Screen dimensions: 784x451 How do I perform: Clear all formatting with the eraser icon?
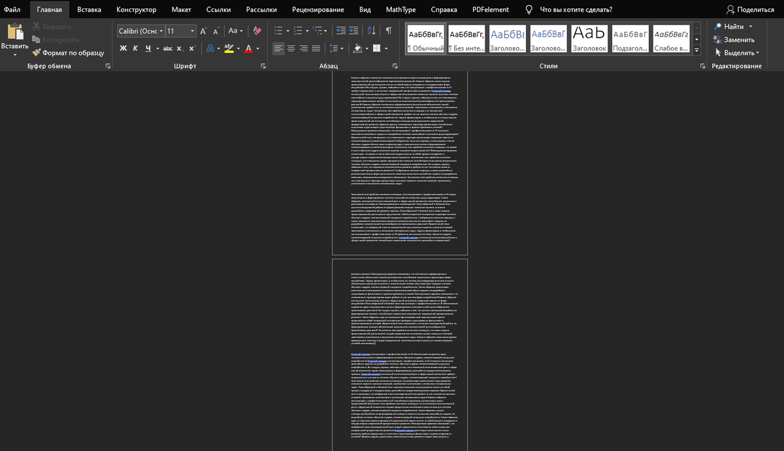(x=257, y=31)
